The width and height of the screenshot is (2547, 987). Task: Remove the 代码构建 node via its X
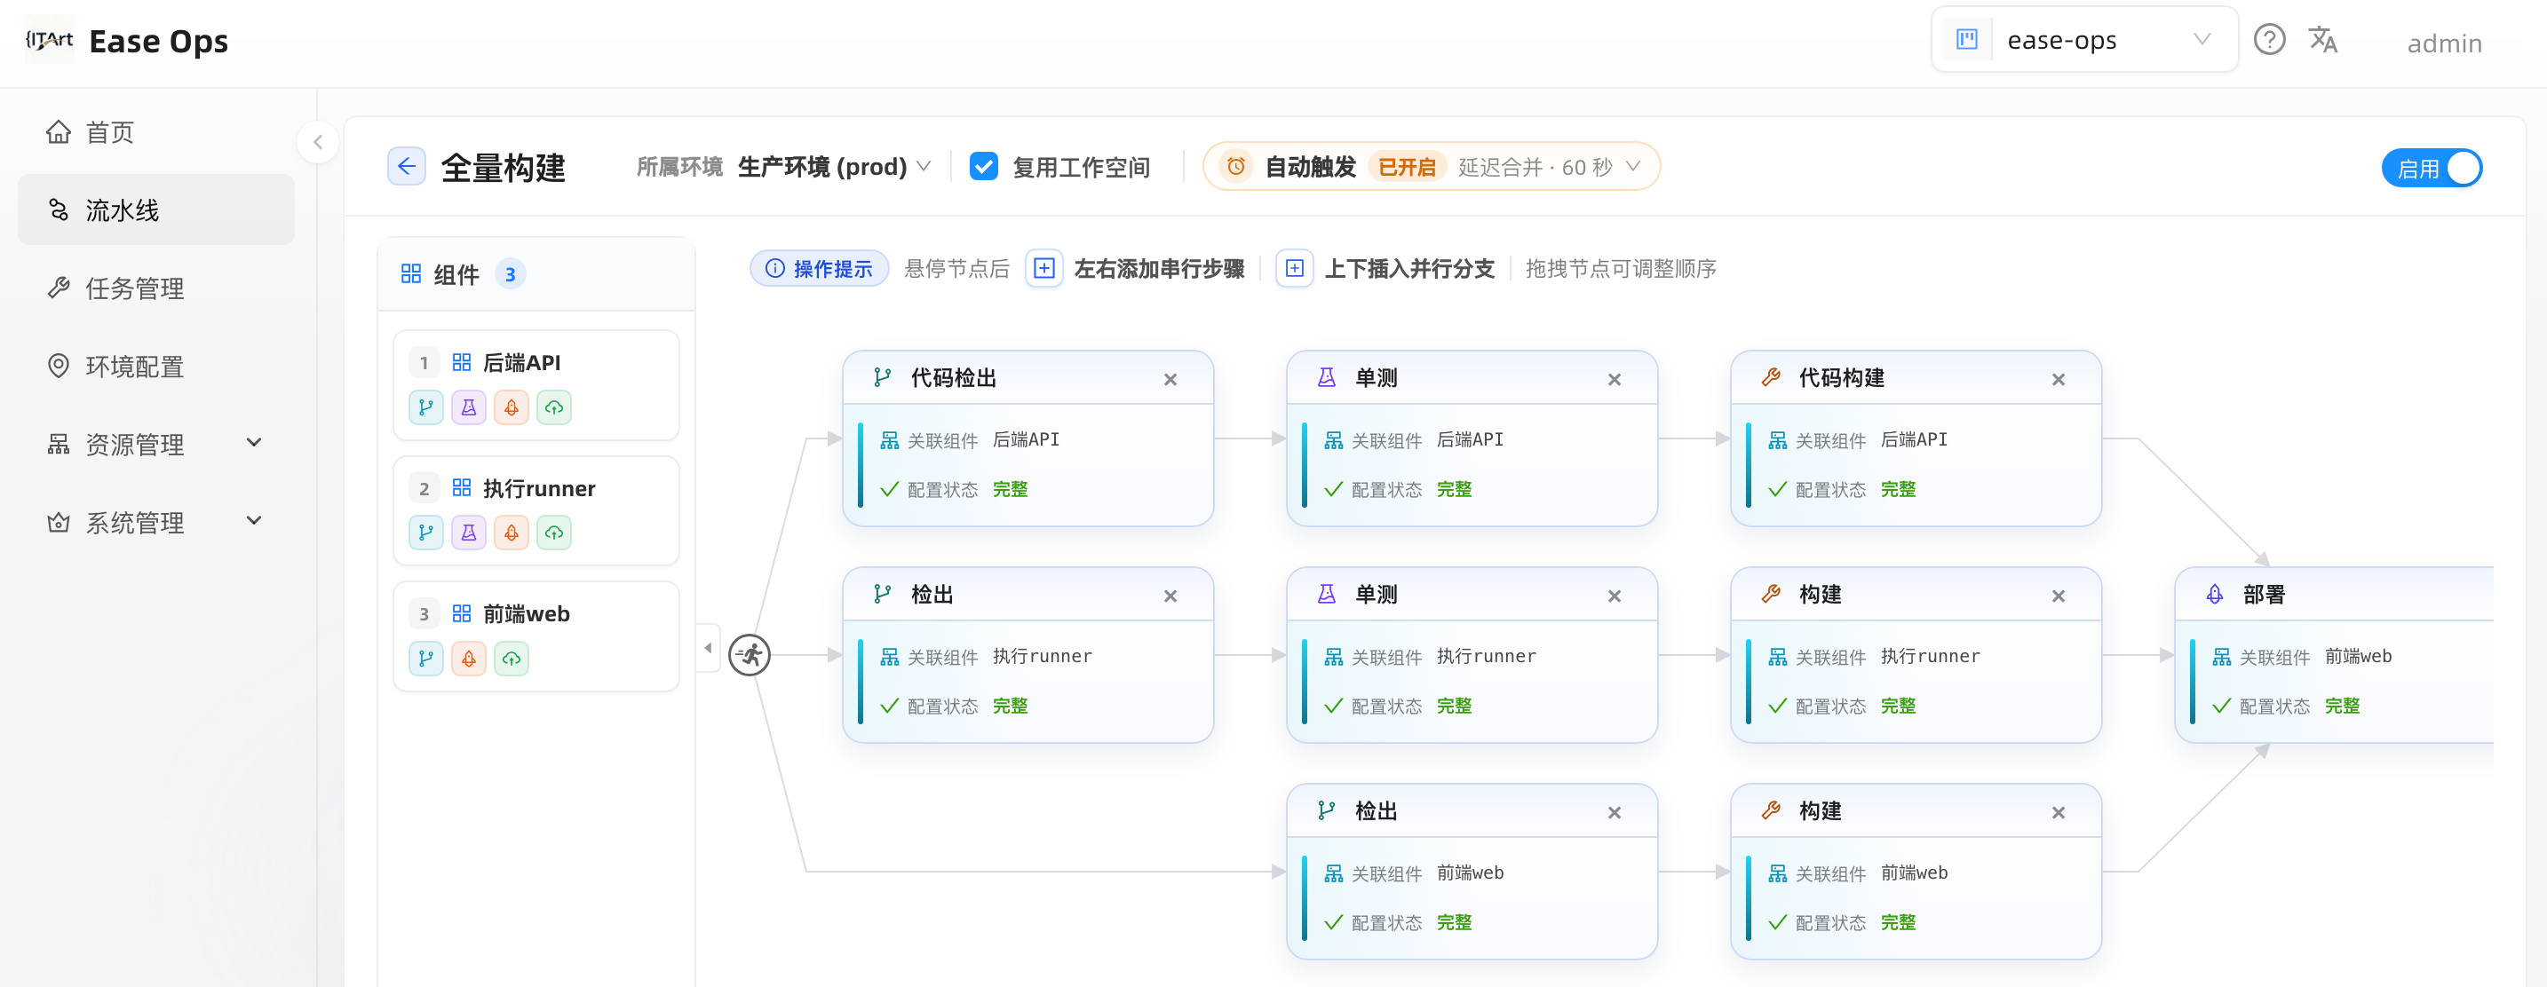pos(2059,379)
